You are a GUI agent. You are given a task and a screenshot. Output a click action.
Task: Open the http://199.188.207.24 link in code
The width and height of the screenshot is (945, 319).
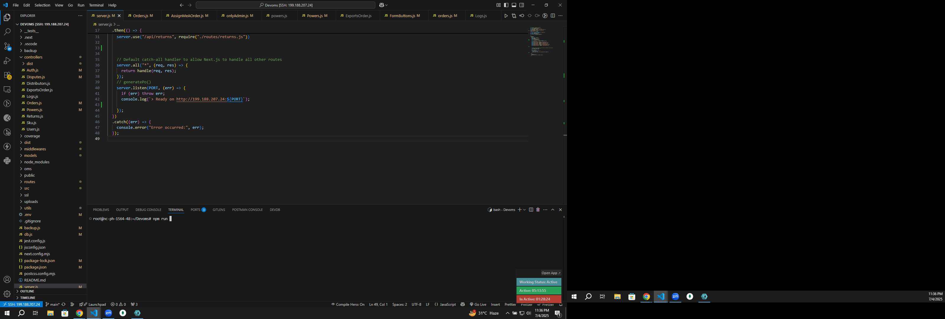pyautogui.click(x=209, y=99)
